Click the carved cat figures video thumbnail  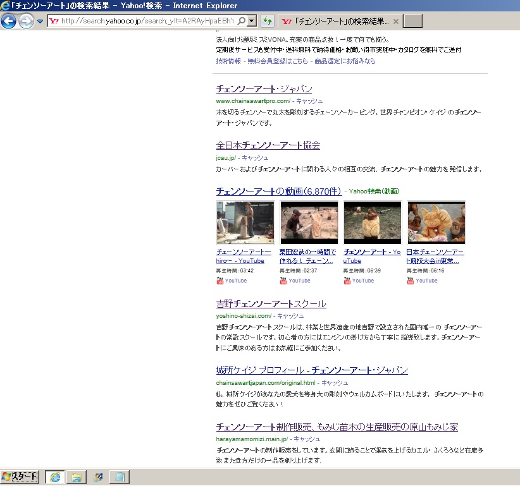pos(436,222)
